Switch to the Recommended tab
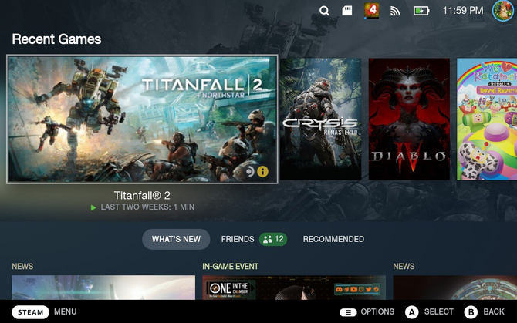The width and height of the screenshot is (517, 323). (x=333, y=239)
